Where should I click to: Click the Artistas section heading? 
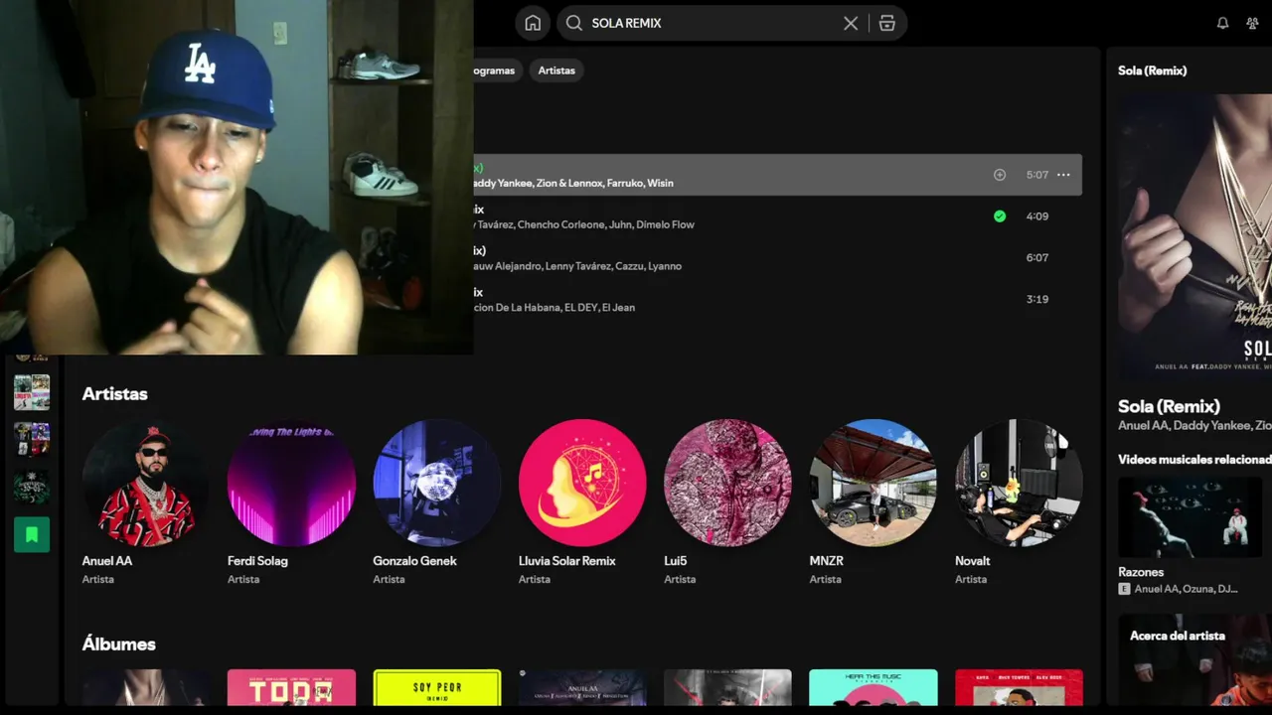115,394
